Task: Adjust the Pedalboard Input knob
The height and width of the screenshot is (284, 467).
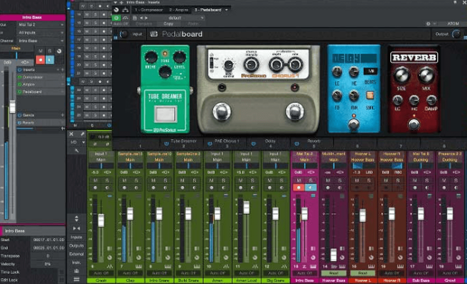Action: [124, 34]
